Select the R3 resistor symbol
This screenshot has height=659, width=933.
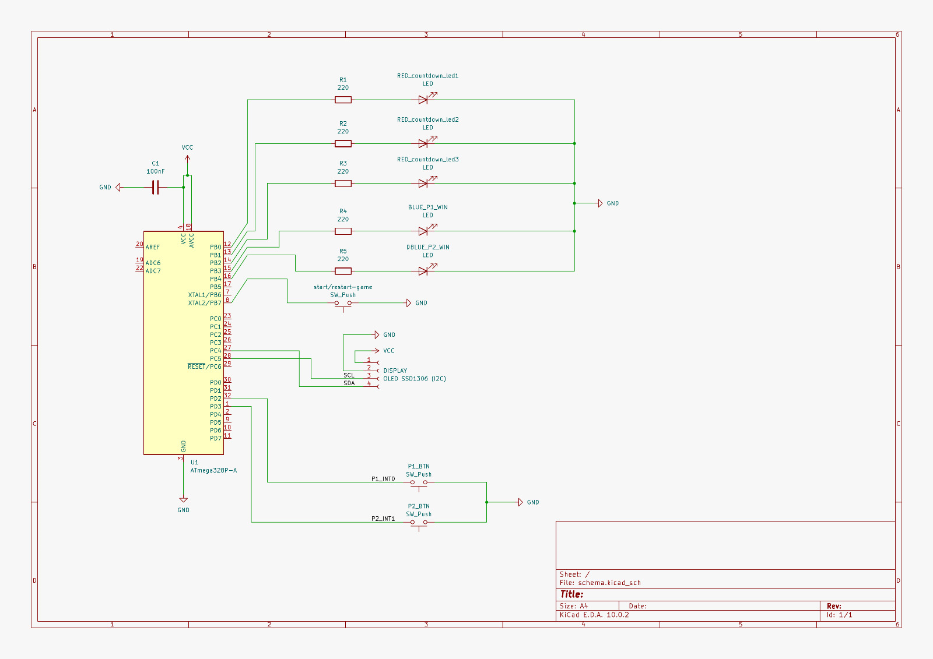(343, 184)
